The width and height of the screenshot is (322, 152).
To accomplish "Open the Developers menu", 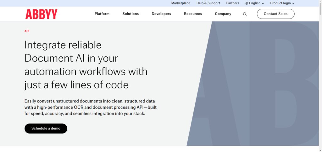I will [161, 14].
